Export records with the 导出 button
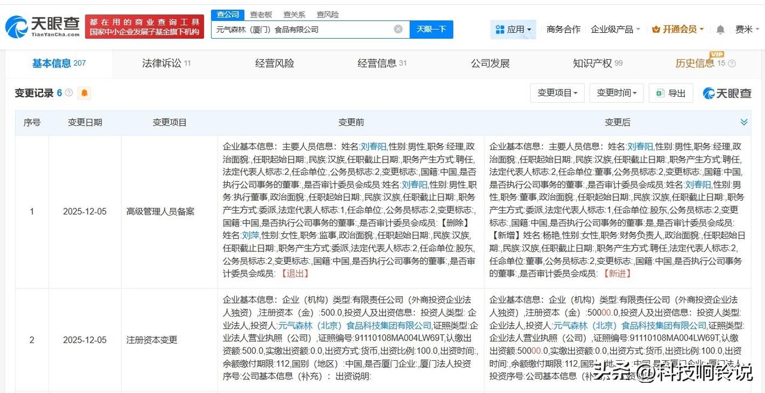765x393 pixels. pyautogui.click(x=671, y=93)
